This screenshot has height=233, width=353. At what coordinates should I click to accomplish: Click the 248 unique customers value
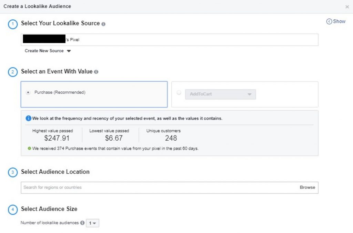(x=171, y=138)
